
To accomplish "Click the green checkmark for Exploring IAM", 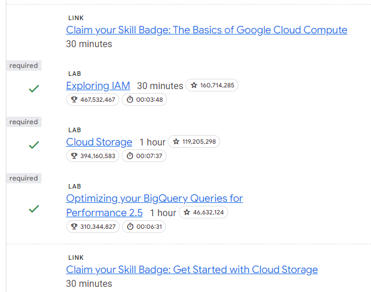I will point(34,89).
